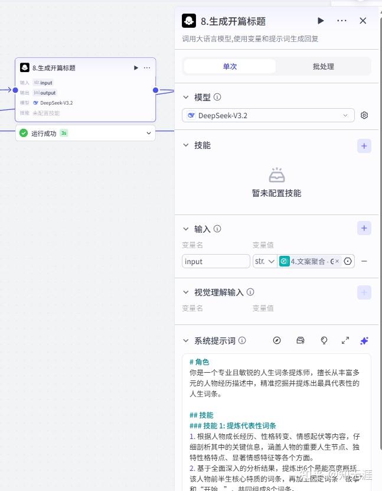Image resolution: width=382 pixels, height=491 pixels.
Task: Delete the input row with minus icon
Action: [364, 261]
